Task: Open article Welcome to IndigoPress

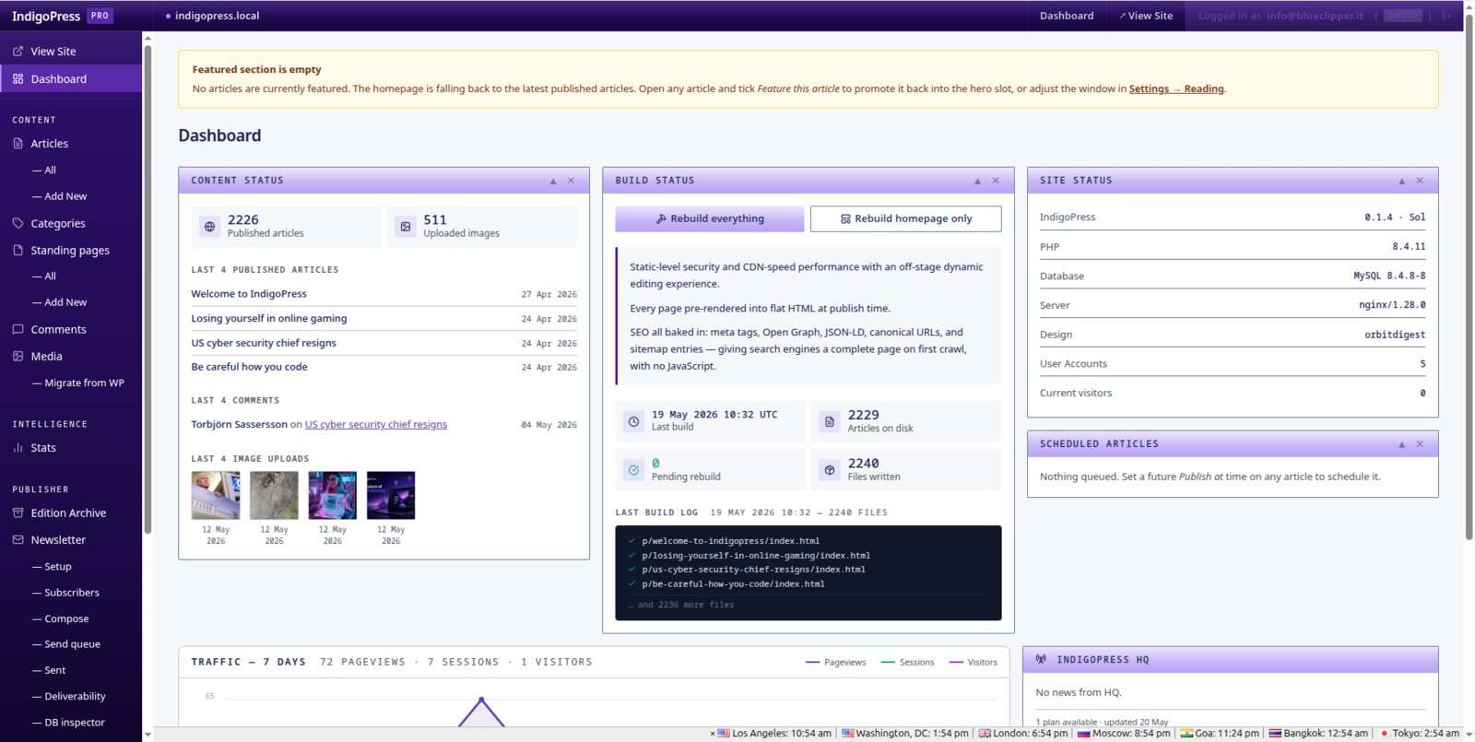Action: pyautogui.click(x=249, y=294)
